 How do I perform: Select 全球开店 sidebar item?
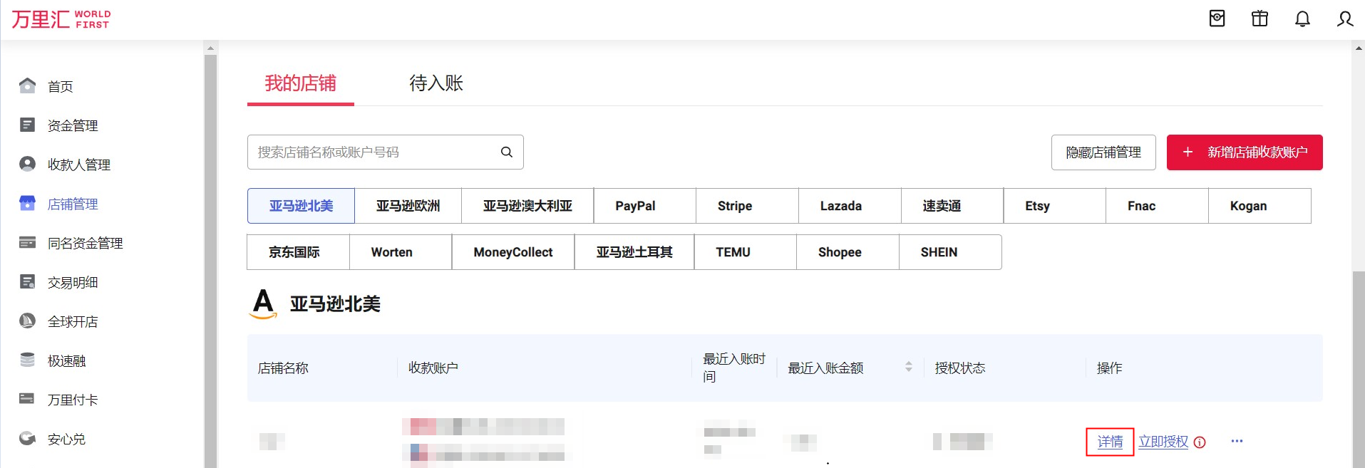pos(72,321)
